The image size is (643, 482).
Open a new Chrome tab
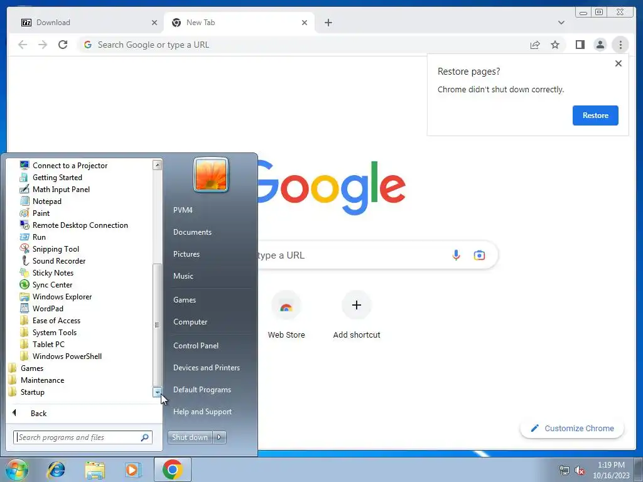tap(328, 23)
